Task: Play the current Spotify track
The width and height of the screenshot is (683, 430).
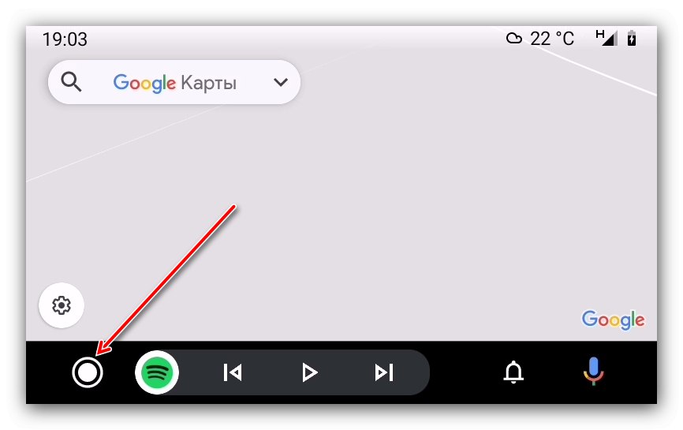Action: (310, 372)
